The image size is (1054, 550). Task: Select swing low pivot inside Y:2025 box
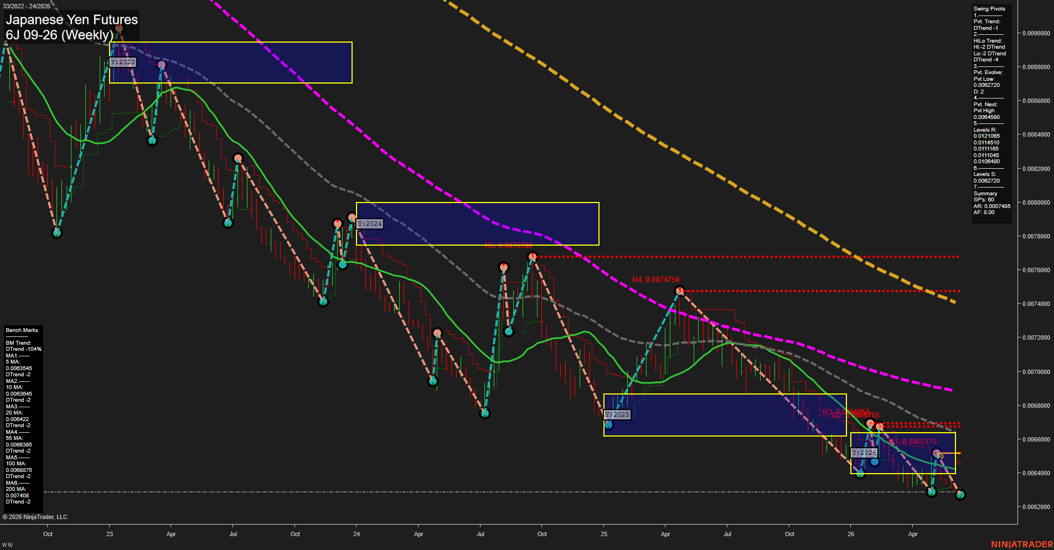[609, 425]
